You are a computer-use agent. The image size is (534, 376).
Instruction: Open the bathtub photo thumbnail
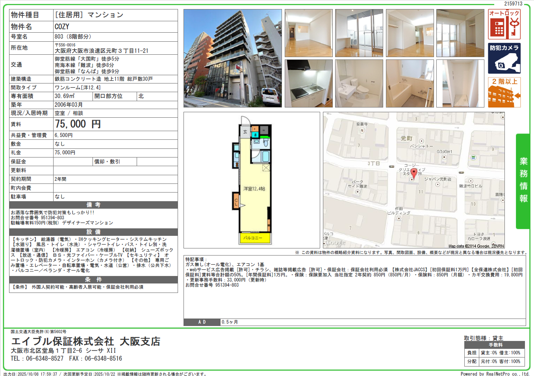point(410,83)
